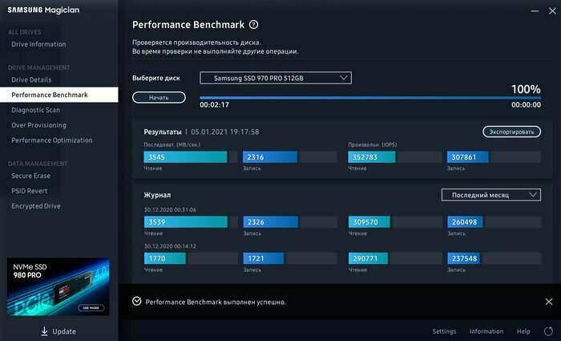Open Settings in the bottom bar
The height and width of the screenshot is (341, 561).
point(444,331)
